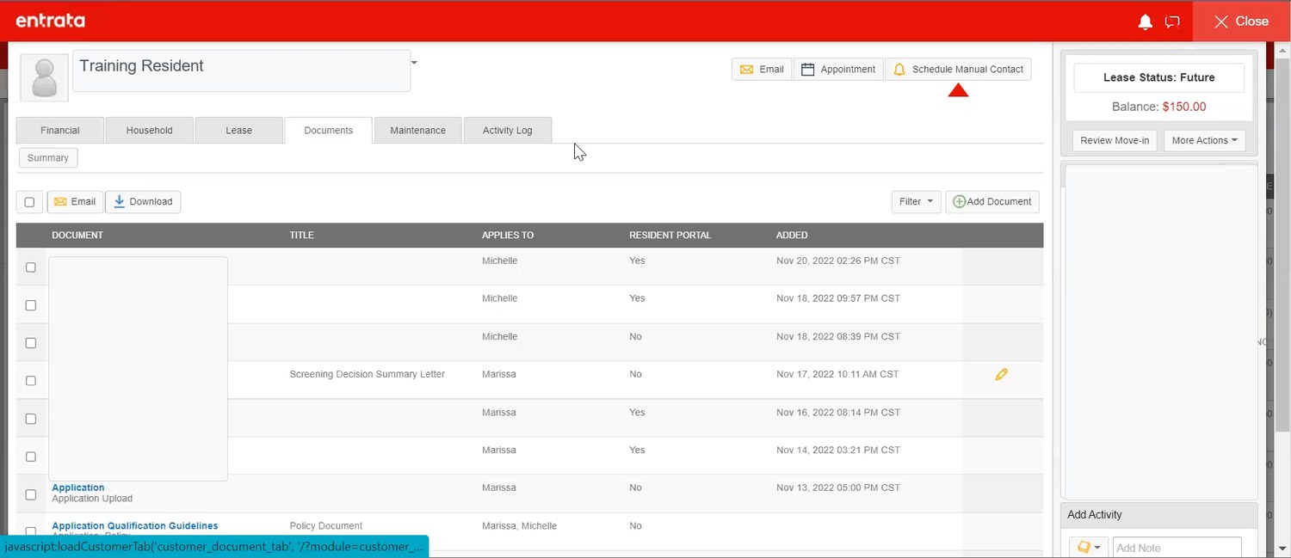Click Review Move-in button
The image size is (1291, 558).
1115,140
